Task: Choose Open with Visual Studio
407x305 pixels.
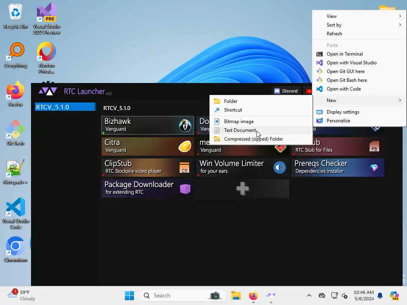Action: [359, 63]
